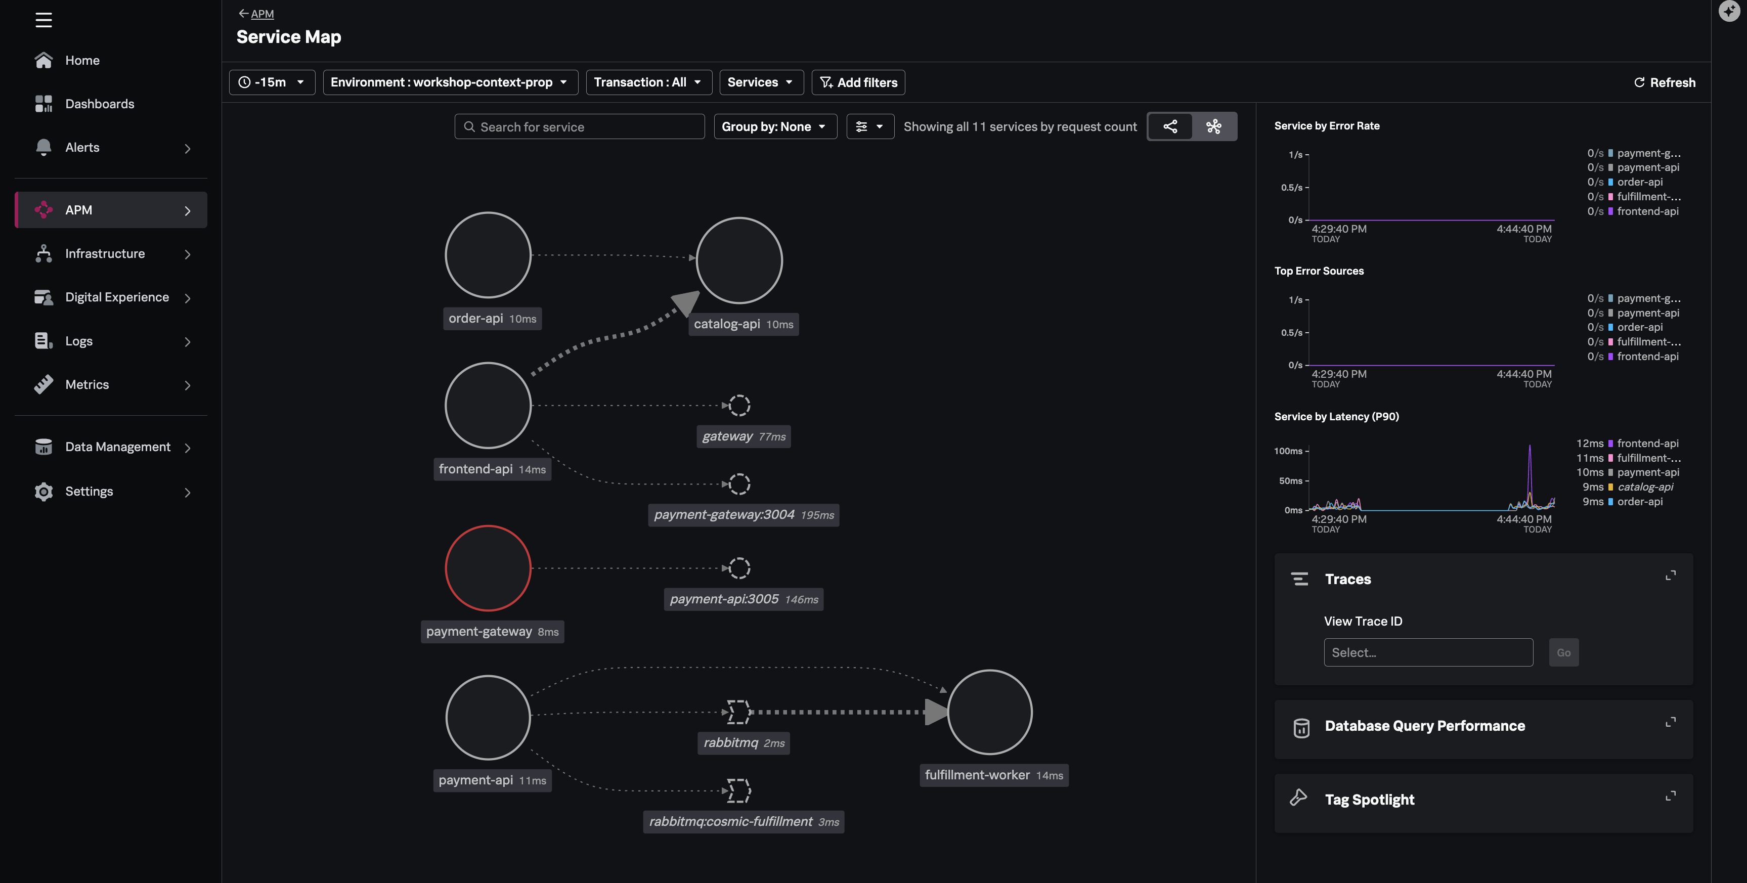The width and height of the screenshot is (1747, 883).
Task: Click the Settings gear icon
Action: pyautogui.click(x=43, y=492)
